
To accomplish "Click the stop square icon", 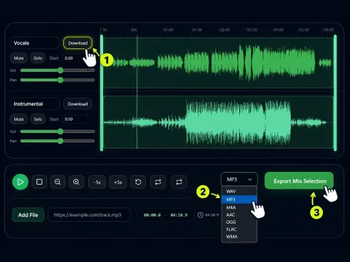I will (x=39, y=182).
